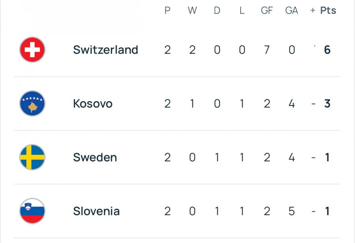Open the Kosovo team name link
The width and height of the screenshot is (355, 243).
[x=93, y=104]
